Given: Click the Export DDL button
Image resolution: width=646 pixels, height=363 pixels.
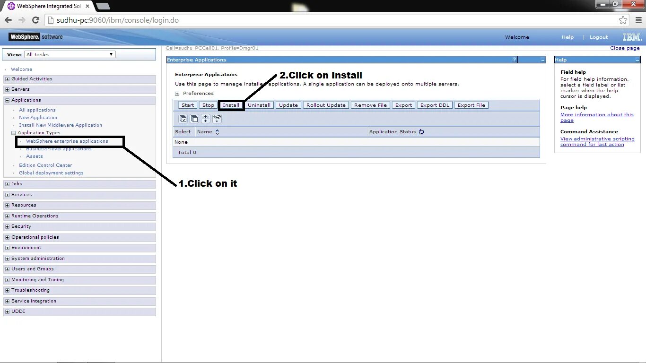Looking at the screenshot, I should click(435, 105).
